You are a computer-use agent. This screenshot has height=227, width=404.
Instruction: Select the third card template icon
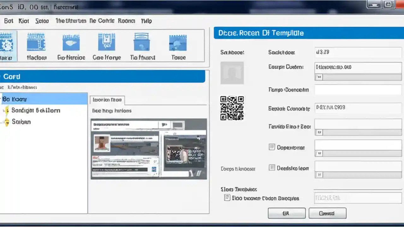(71, 42)
